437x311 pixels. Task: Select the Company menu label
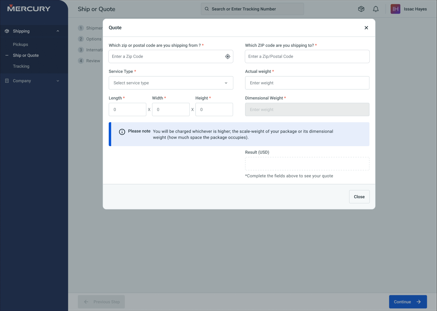coord(22,81)
